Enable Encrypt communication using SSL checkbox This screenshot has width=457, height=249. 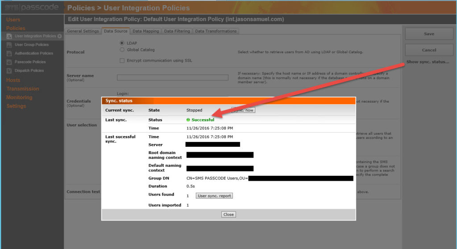click(x=122, y=60)
